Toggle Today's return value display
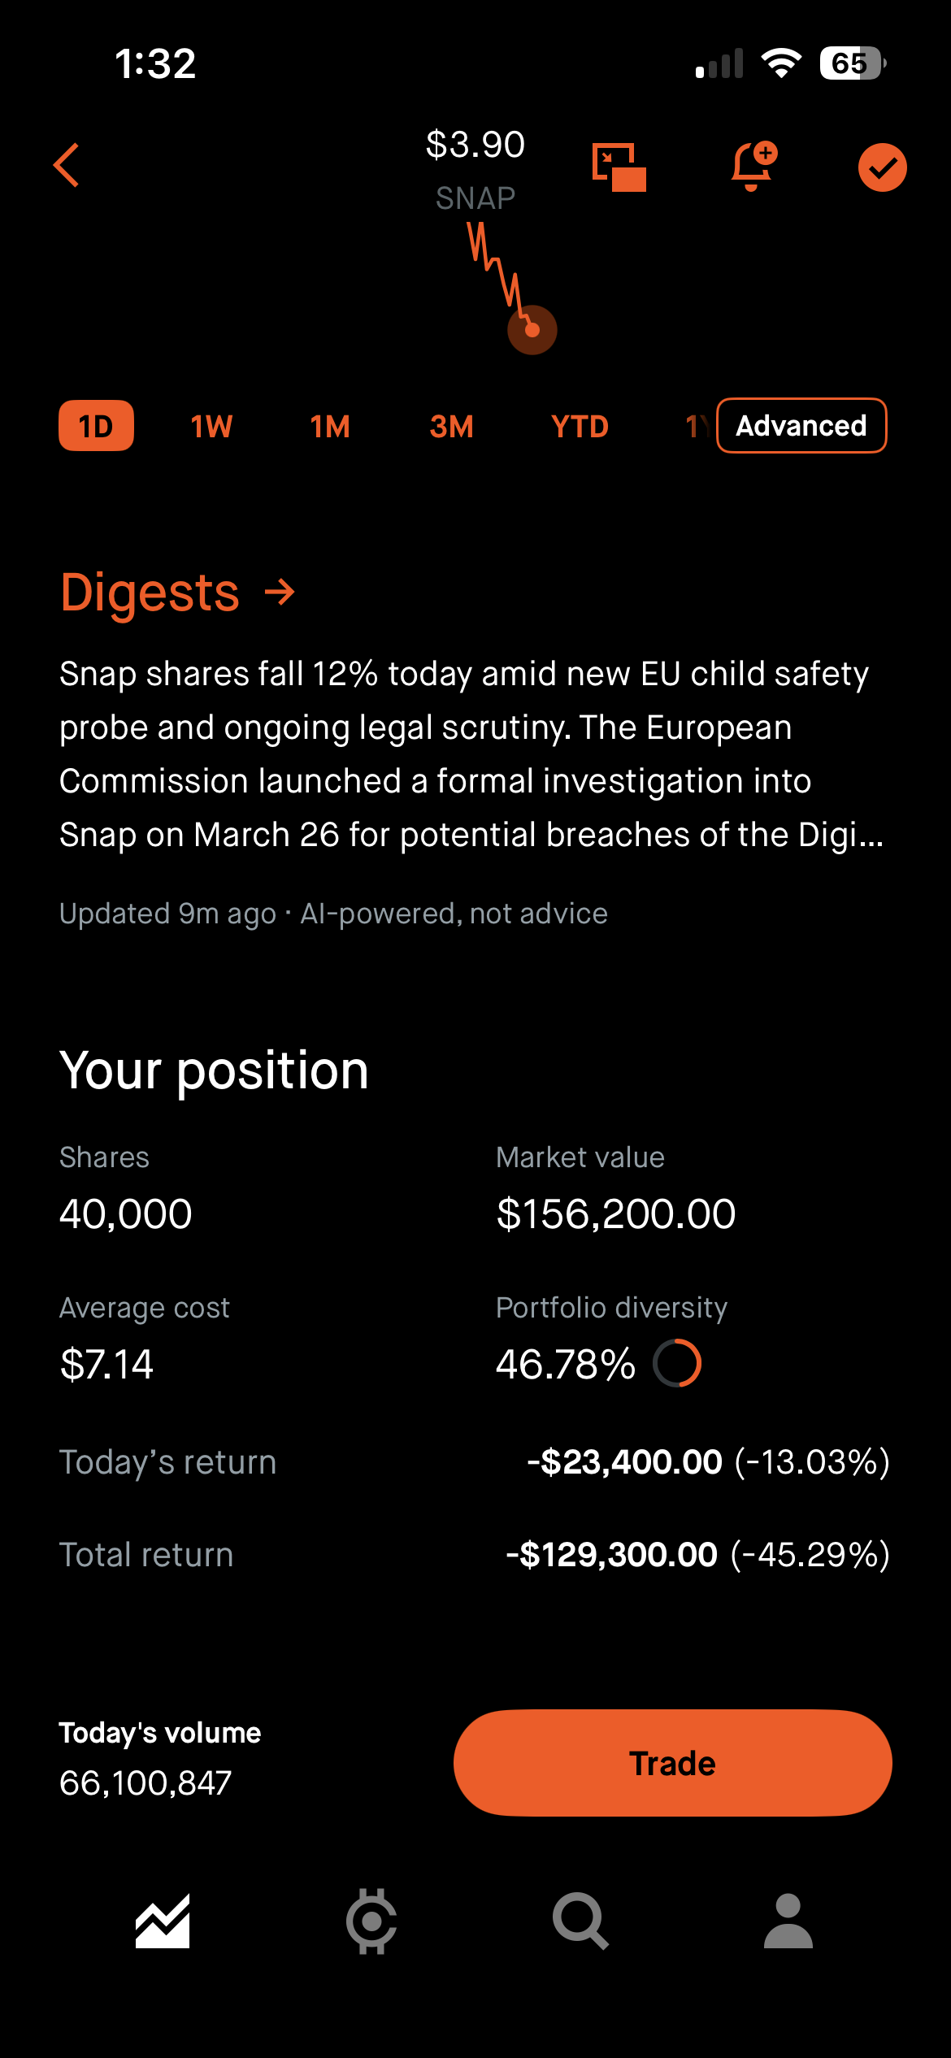951x2058 pixels. click(x=707, y=1462)
